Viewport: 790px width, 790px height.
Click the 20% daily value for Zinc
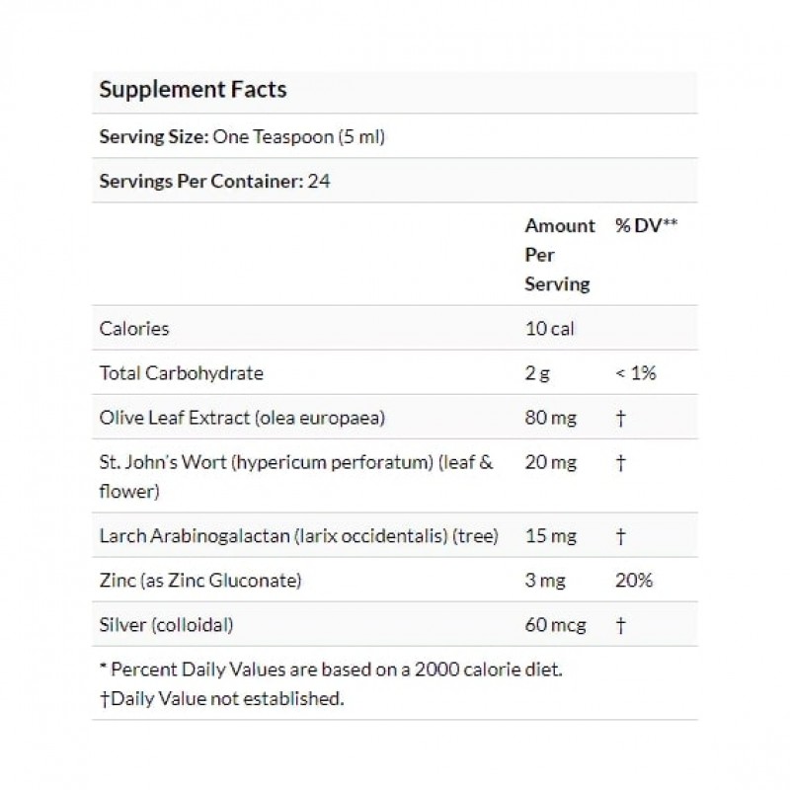pyautogui.click(x=632, y=581)
